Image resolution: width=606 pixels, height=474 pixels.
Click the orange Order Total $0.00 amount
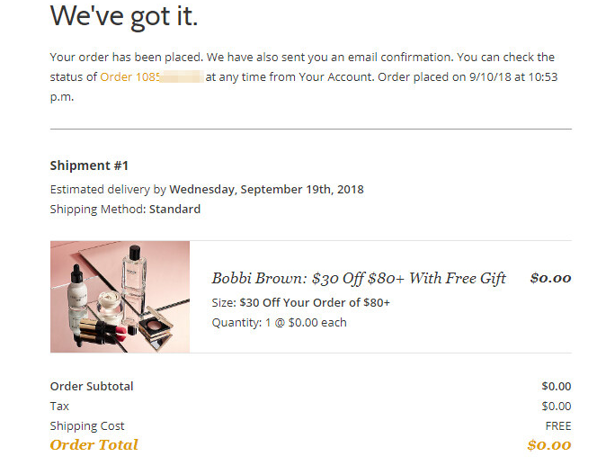pos(548,445)
